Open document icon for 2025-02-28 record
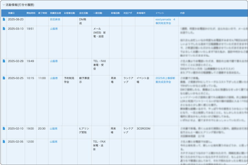The height and width of the screenshot is (165, 248). click(4, 61)
